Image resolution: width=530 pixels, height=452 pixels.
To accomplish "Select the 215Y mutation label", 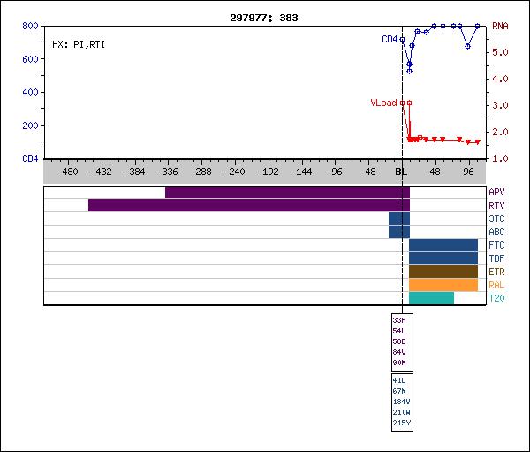I will 401,423.
